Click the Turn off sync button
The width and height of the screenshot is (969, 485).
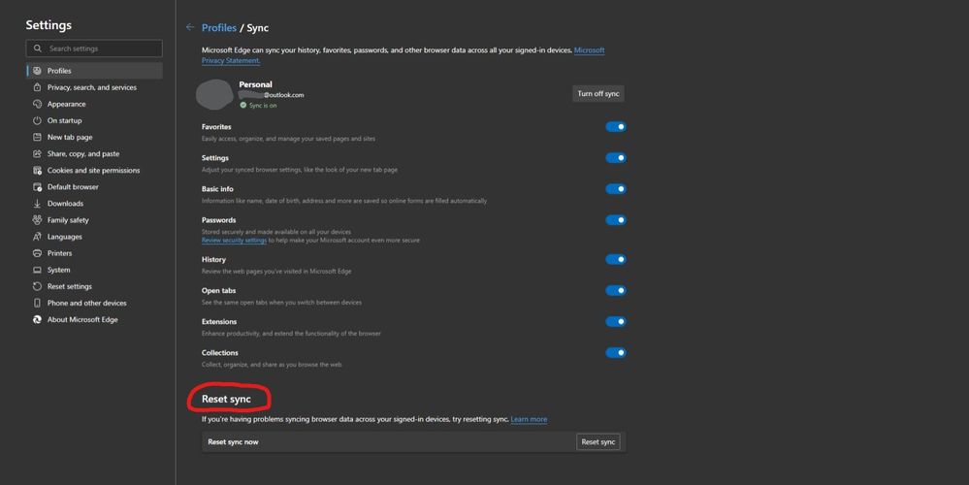[598, 94]
